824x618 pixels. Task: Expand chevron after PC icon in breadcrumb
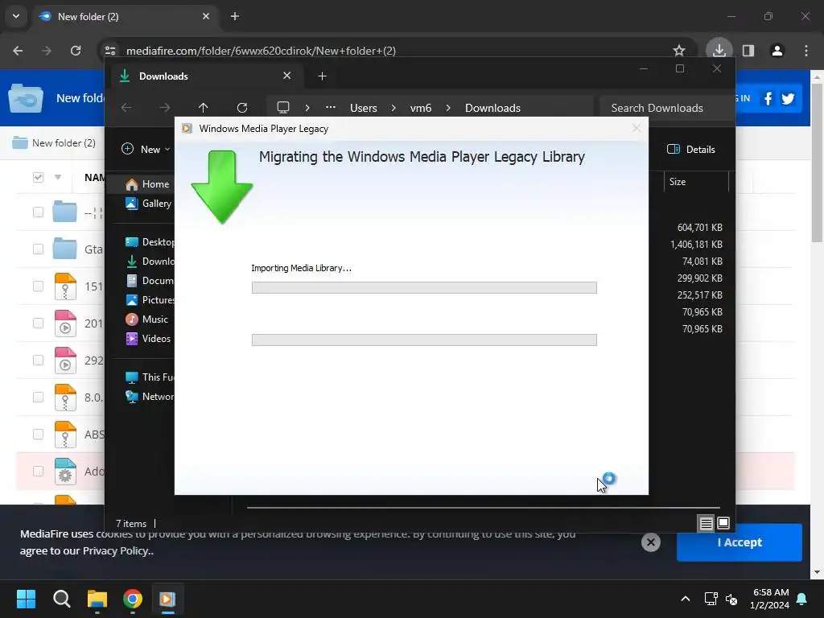click(x=307, y=108)
